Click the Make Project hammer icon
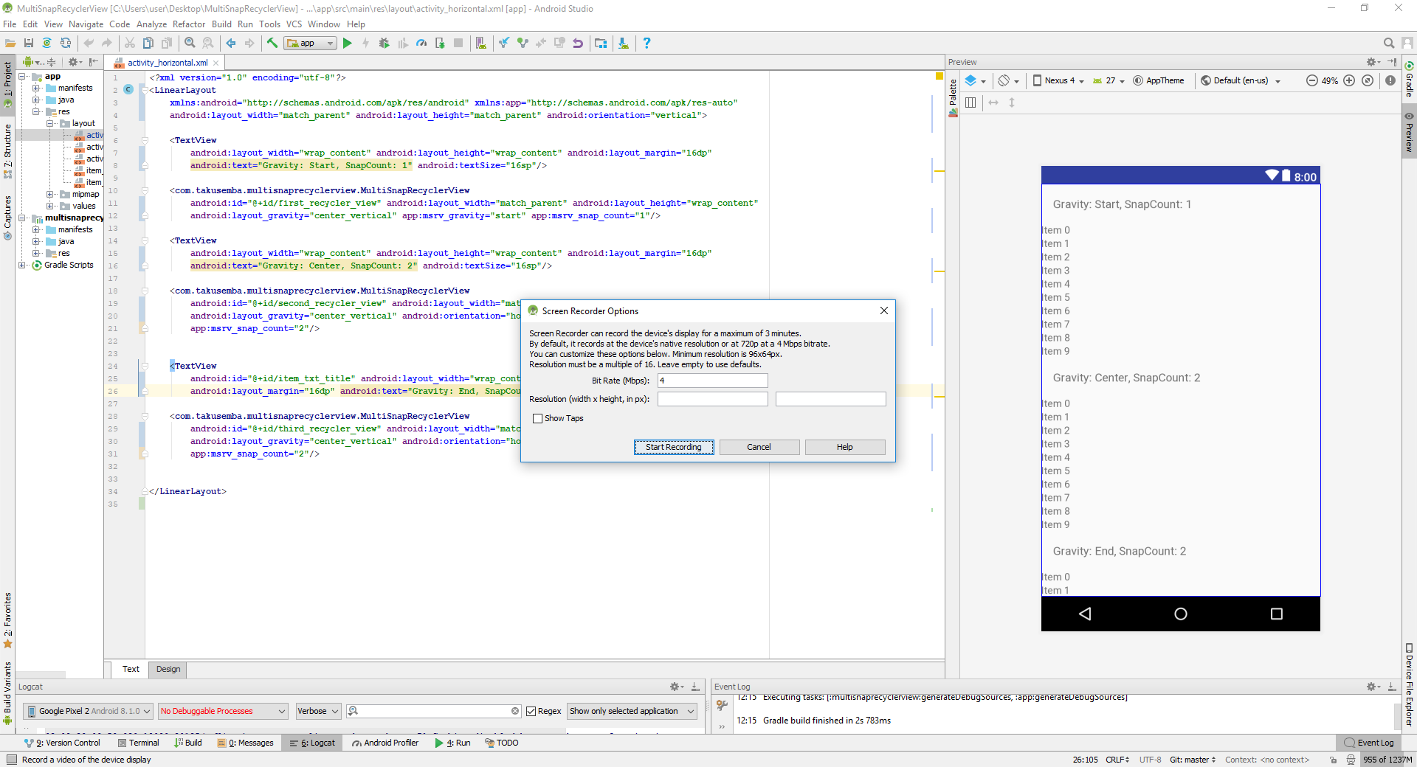1417x767 pixels. point(272,44)
